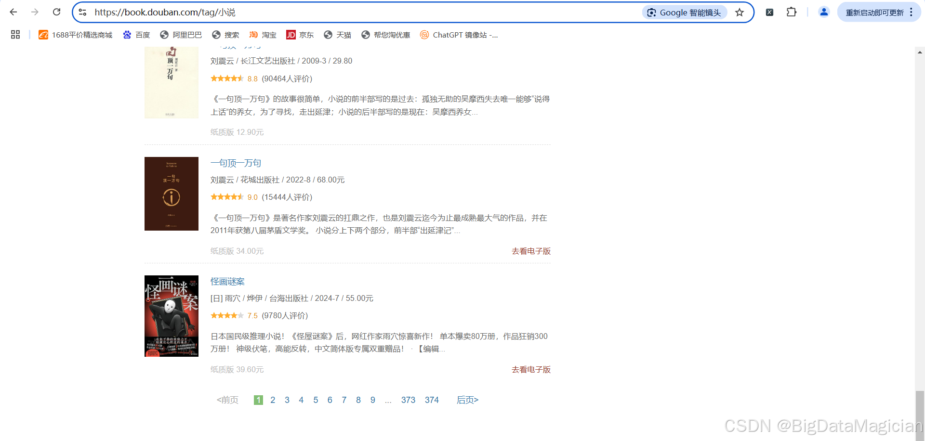Image resolution: width=925 pixels, height=441 pixels.
Task: Go to page 2
Action: pos(273,400)
